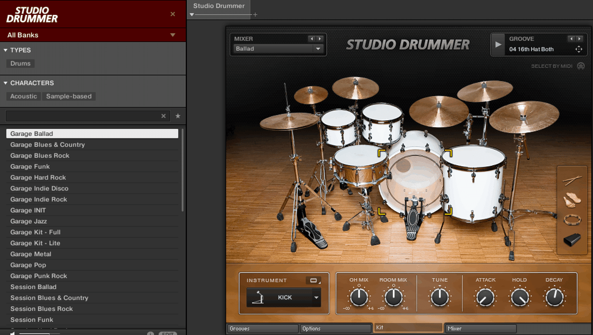
Task: Select the cowbell percussion icon
Action: point(572,240)
